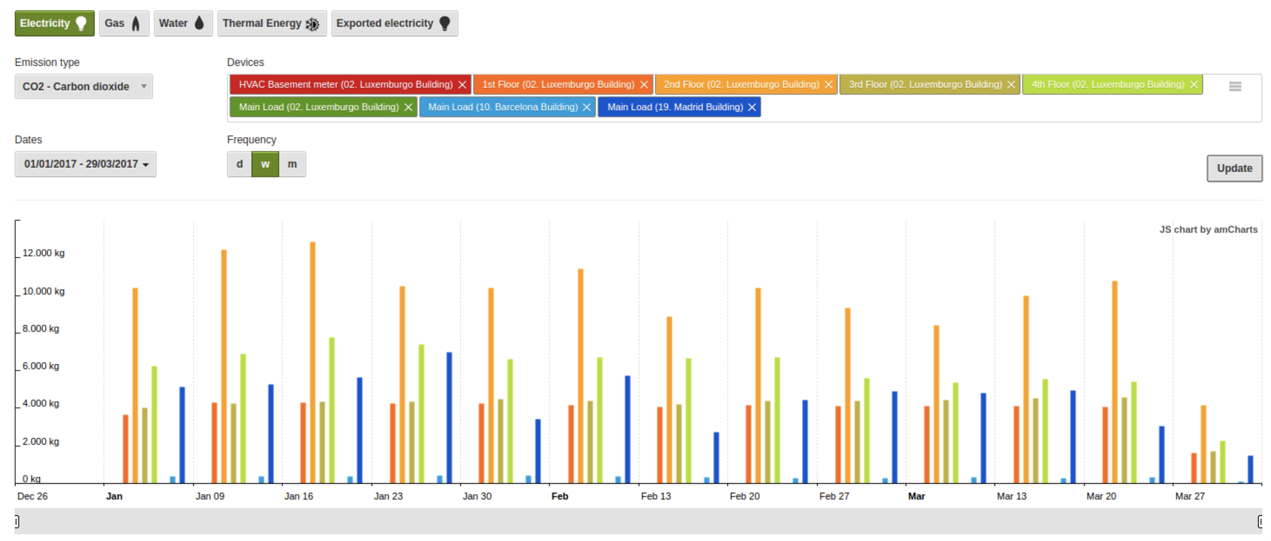Remove the 3rd Floor device tag
1271x541 pixels.
[x=1011, y=85]
